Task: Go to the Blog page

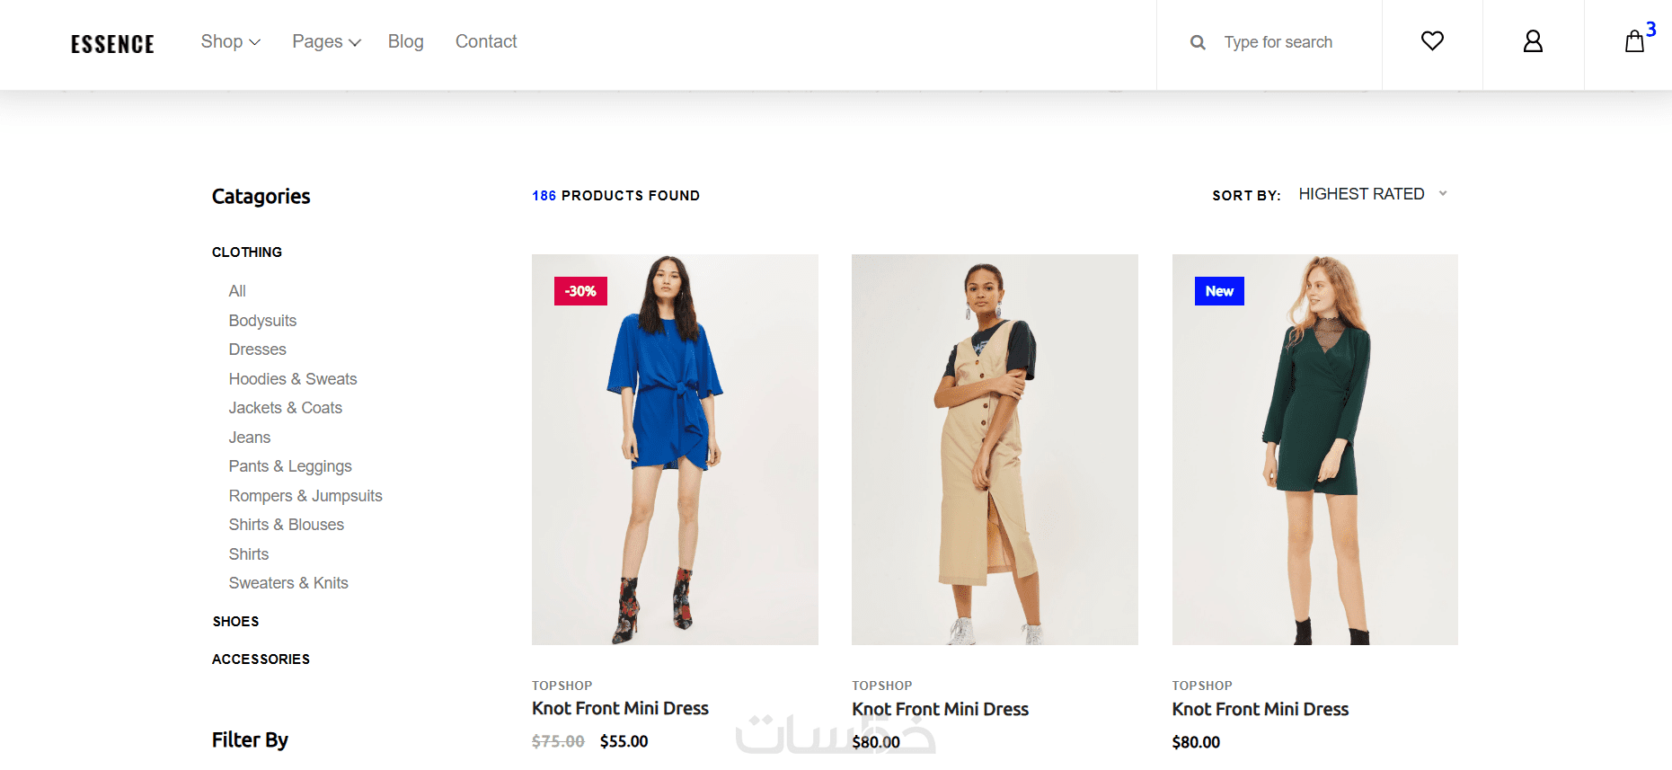Action: coord(405,41)
